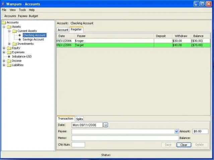Switch to the Register tab
This screenshot has width=214, height=160.
tap(76, 29)
